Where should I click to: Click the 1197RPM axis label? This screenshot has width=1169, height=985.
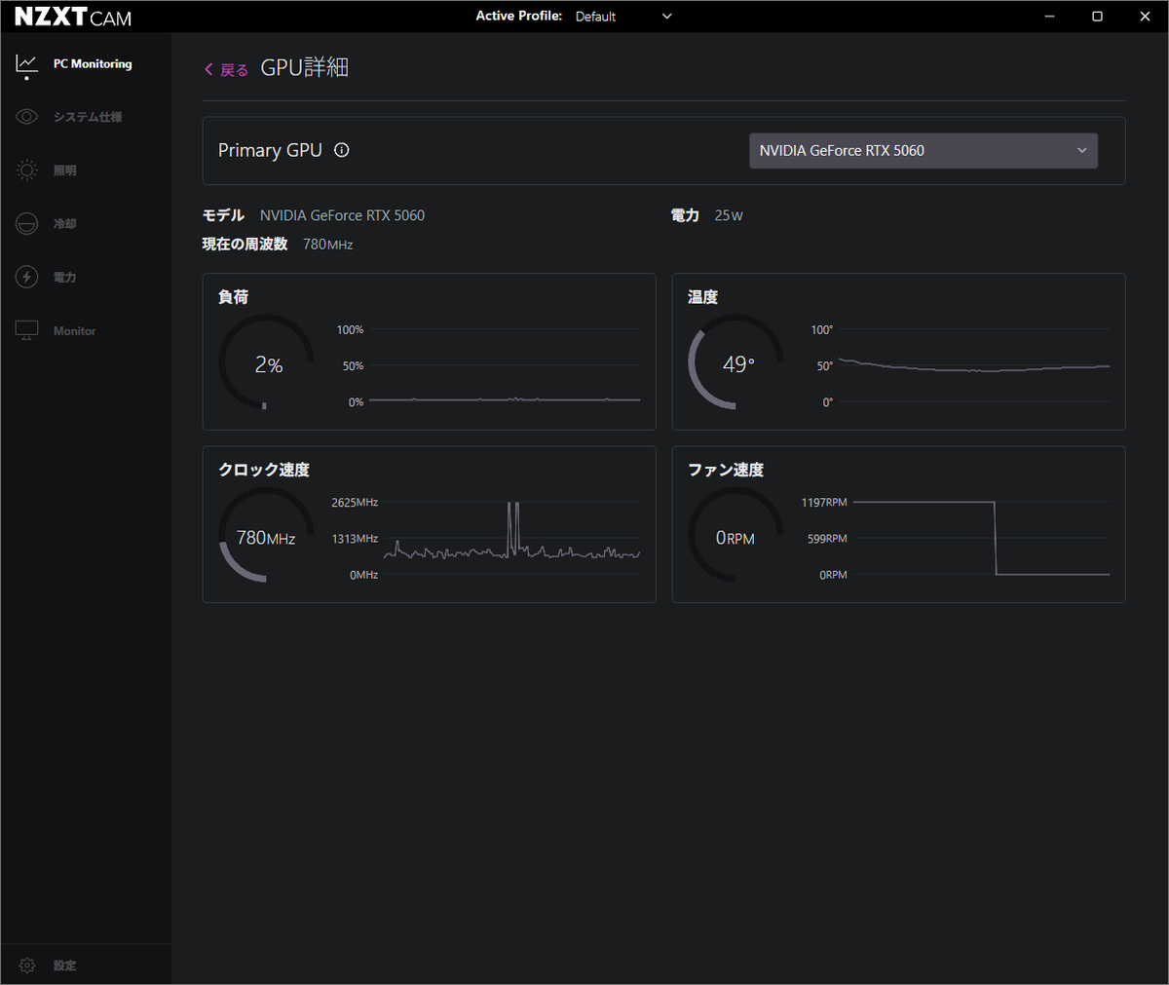point(824,503)
